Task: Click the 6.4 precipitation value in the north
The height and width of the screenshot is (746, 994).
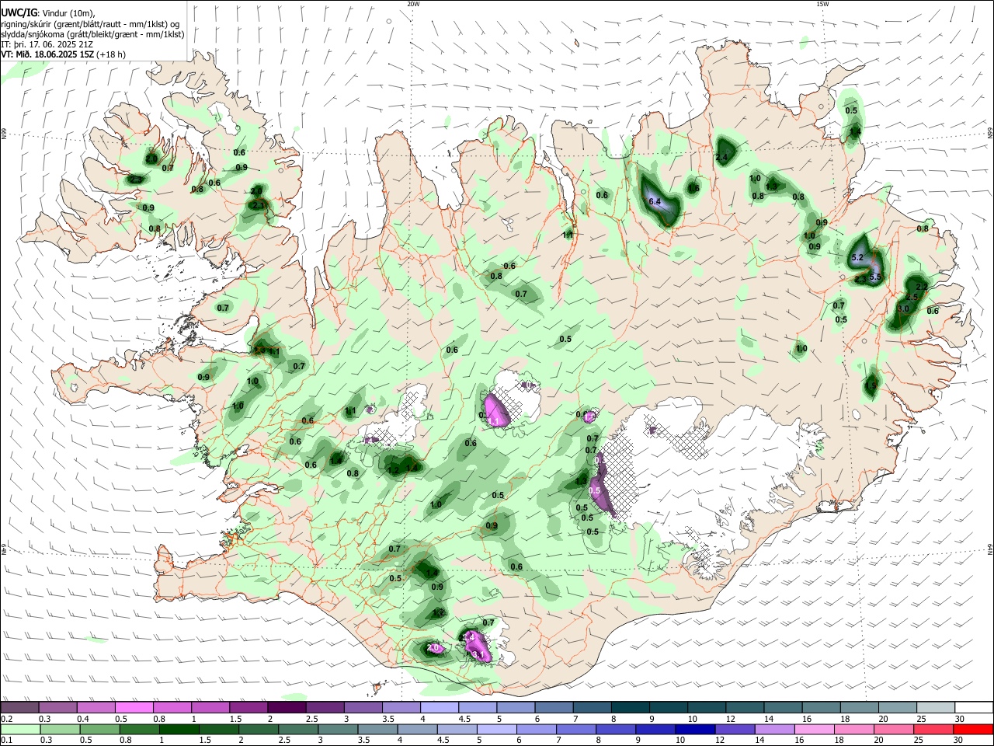Action: pyautogui.click(x=655, y=202)
